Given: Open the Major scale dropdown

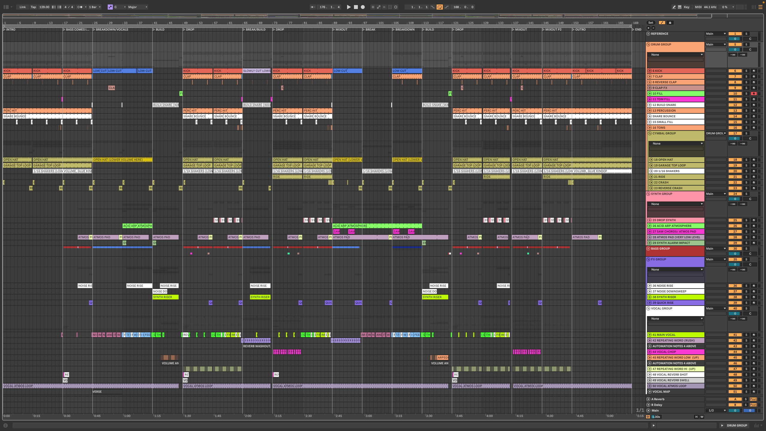Looking at the screenshot, I should pos(138,7).
